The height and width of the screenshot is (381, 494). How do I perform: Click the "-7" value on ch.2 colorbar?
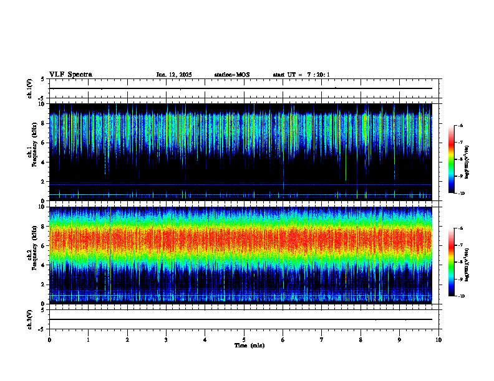[460, 245]
